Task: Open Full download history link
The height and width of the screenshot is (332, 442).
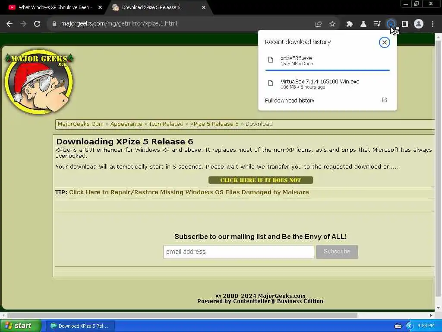Action: tap(290, 100)
